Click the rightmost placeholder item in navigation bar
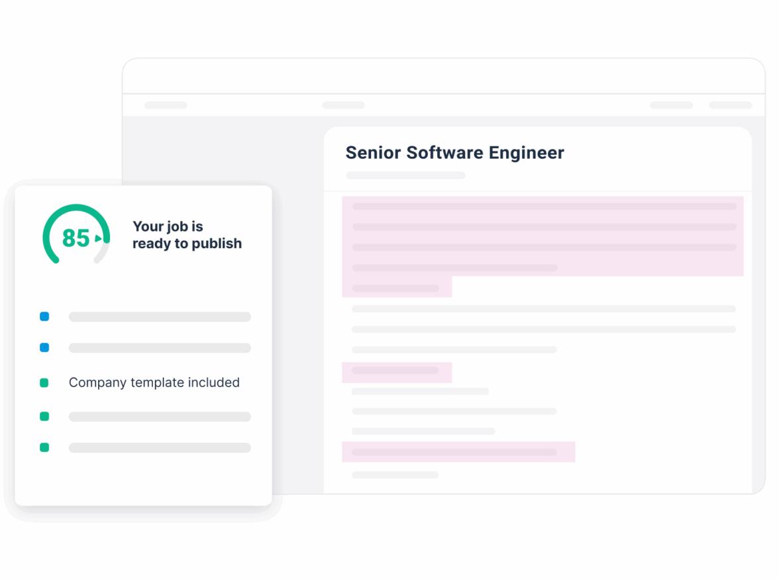 click(730, 105)
